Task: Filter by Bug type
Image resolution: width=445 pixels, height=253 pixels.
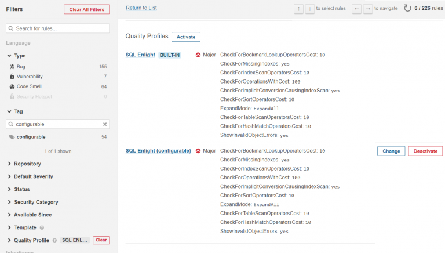Action: (x=58, y=67)
